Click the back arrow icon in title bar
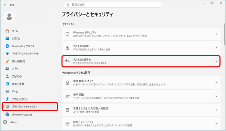Viewport: 226px width, 131px height. (5, 5)
